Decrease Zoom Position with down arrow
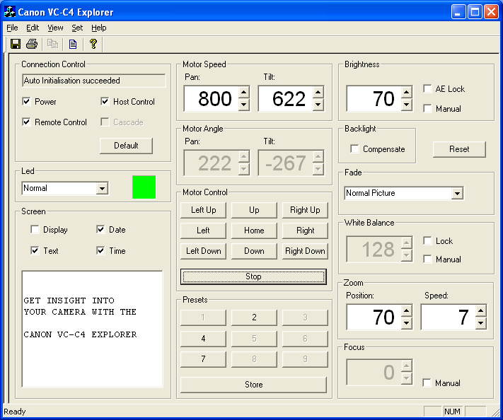The image size is (503, 420). coord(407,323)
